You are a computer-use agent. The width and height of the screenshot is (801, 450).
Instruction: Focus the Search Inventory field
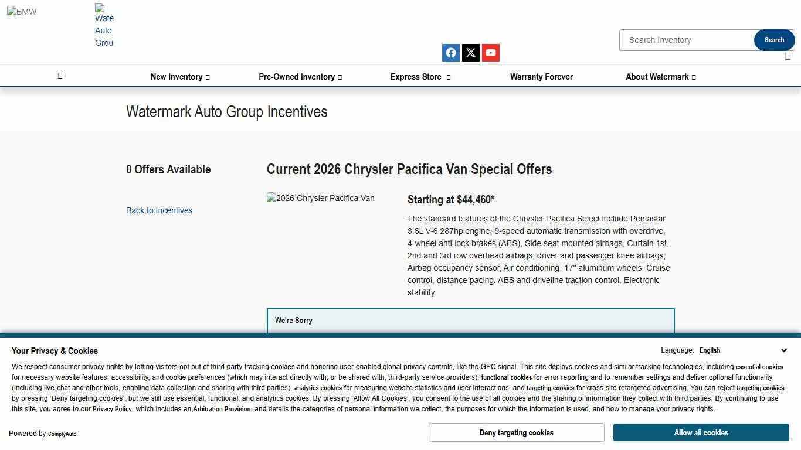coord(686,40)
